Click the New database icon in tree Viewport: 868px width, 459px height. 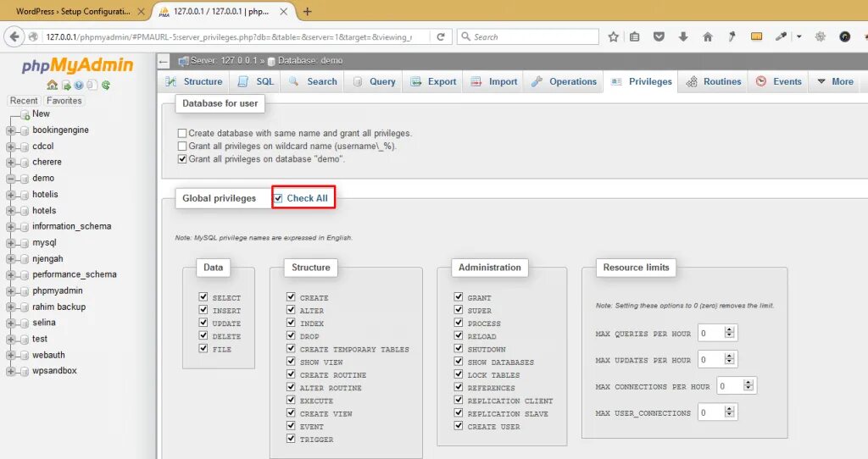[x=25, y=115]
